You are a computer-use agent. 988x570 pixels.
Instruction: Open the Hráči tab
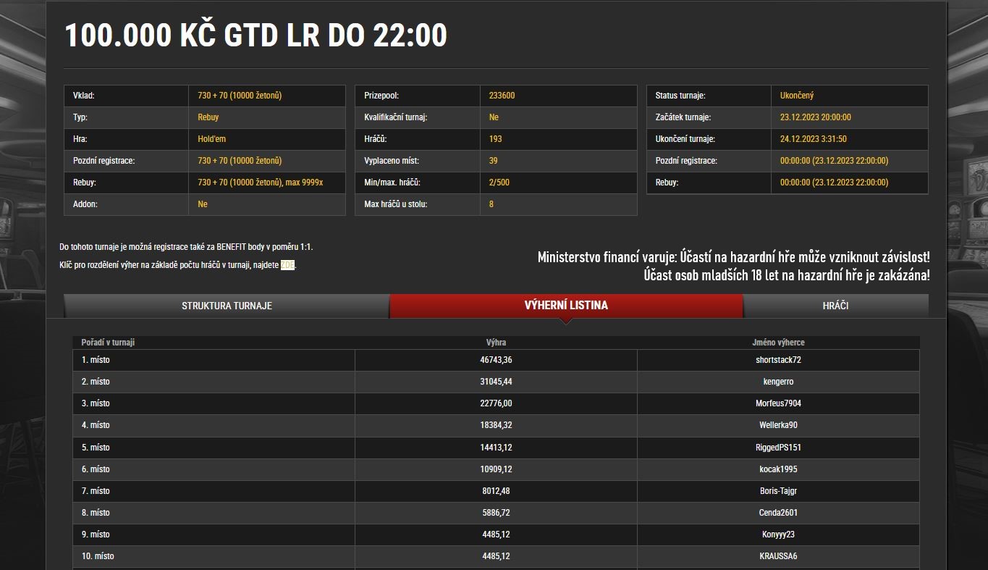[x=835, y=306]
